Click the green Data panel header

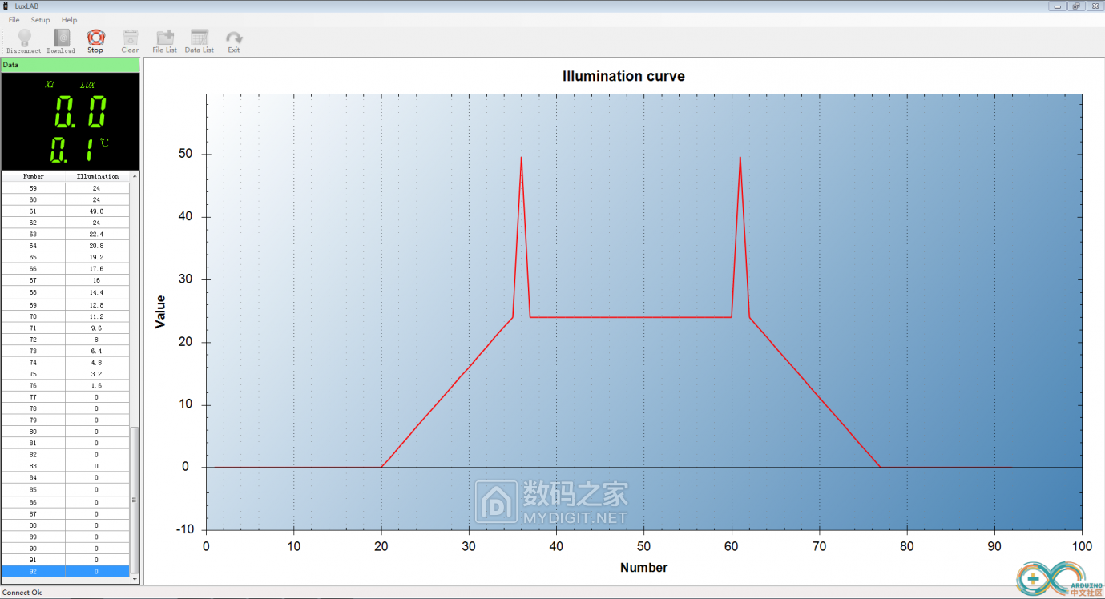71,65
